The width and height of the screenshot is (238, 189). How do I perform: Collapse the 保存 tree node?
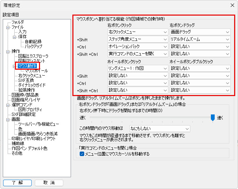[15, 37]
